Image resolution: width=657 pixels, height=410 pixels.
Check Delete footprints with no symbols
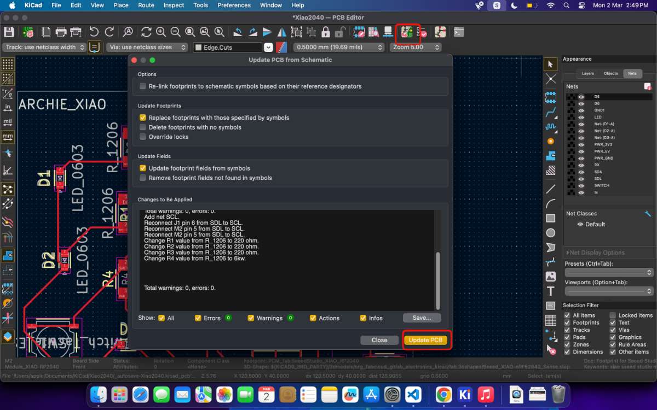coord(143,127)
